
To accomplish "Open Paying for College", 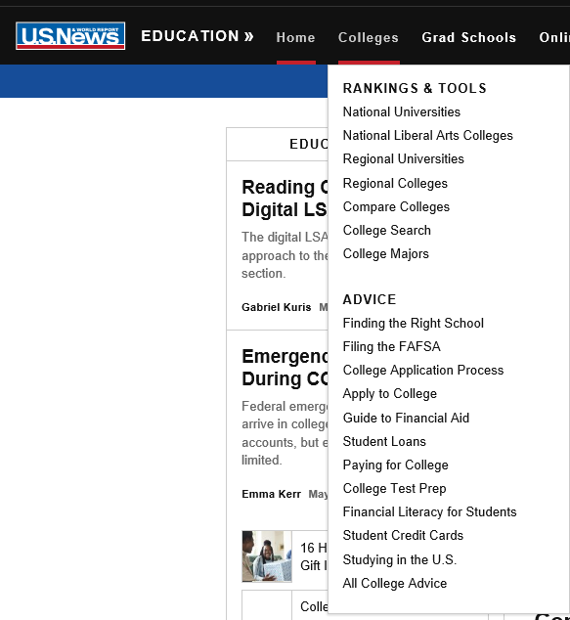I will click(395, 465).
